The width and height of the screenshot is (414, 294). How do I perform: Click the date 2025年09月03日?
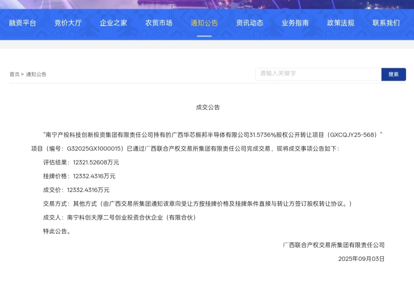(361, 259)
